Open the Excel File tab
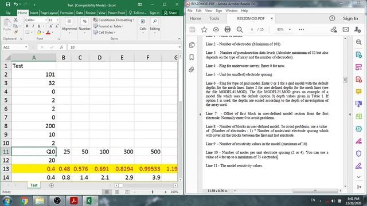The image size is (367, 206). (x=8, y=13)
